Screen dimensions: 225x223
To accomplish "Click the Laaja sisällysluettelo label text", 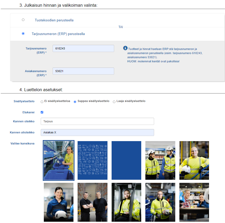I will pos(131,101).
